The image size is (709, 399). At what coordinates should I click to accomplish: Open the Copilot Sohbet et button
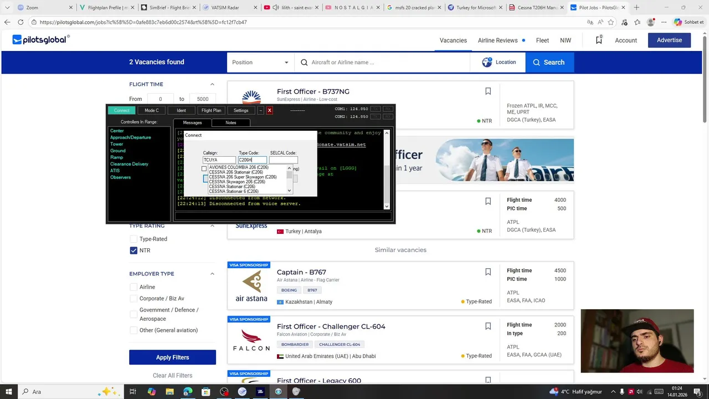click(x=689, y=22)
